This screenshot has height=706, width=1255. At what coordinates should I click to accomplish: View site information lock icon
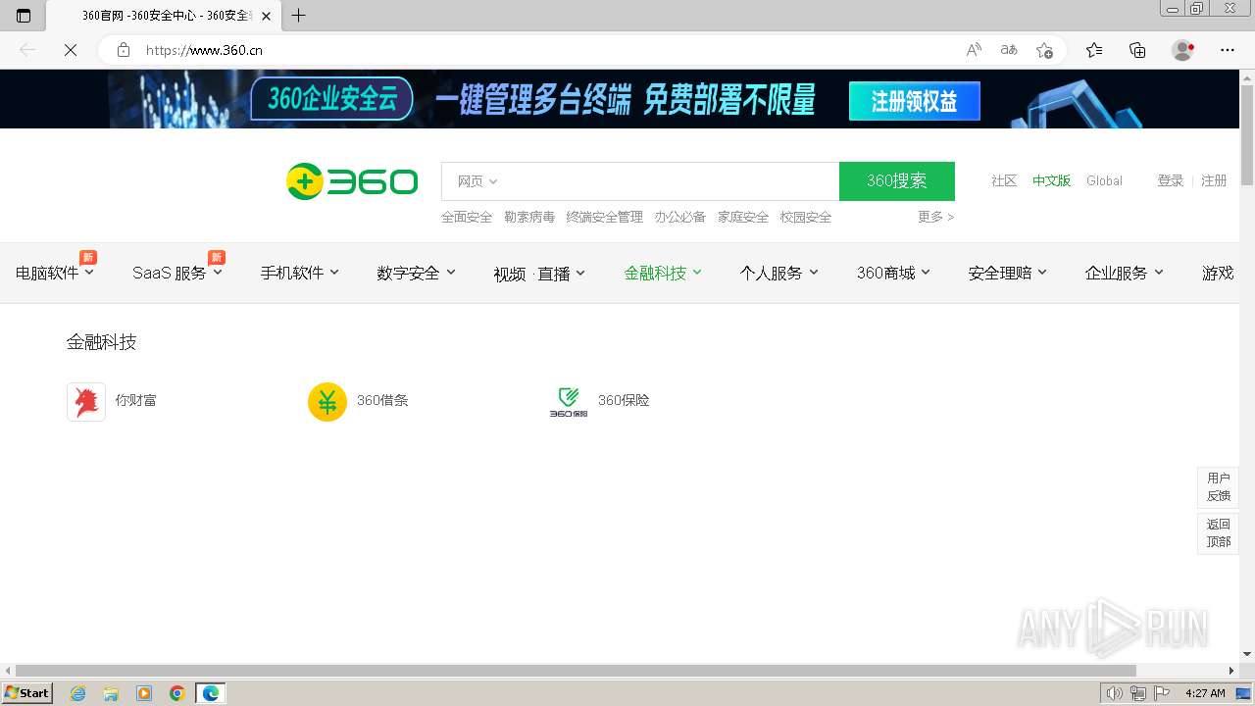(124, 50)
